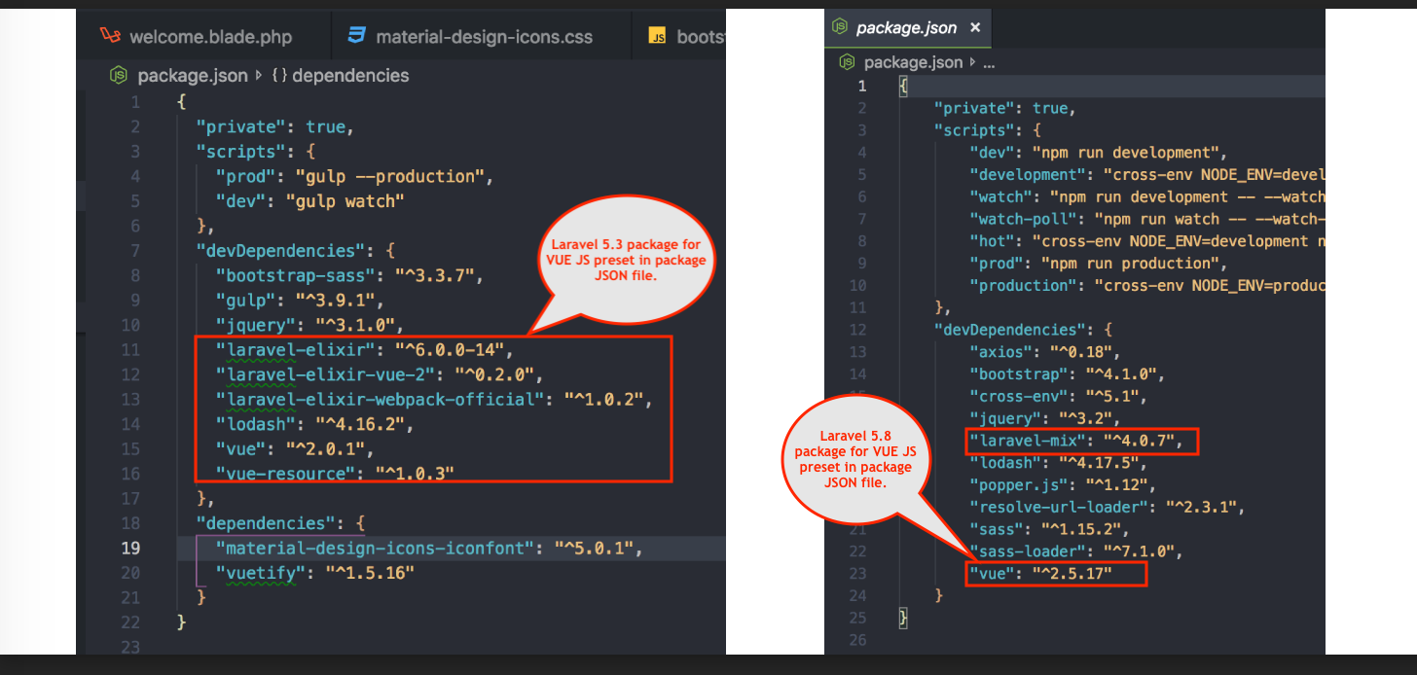Click line number 19 in left editor

[x=129, y=549]
